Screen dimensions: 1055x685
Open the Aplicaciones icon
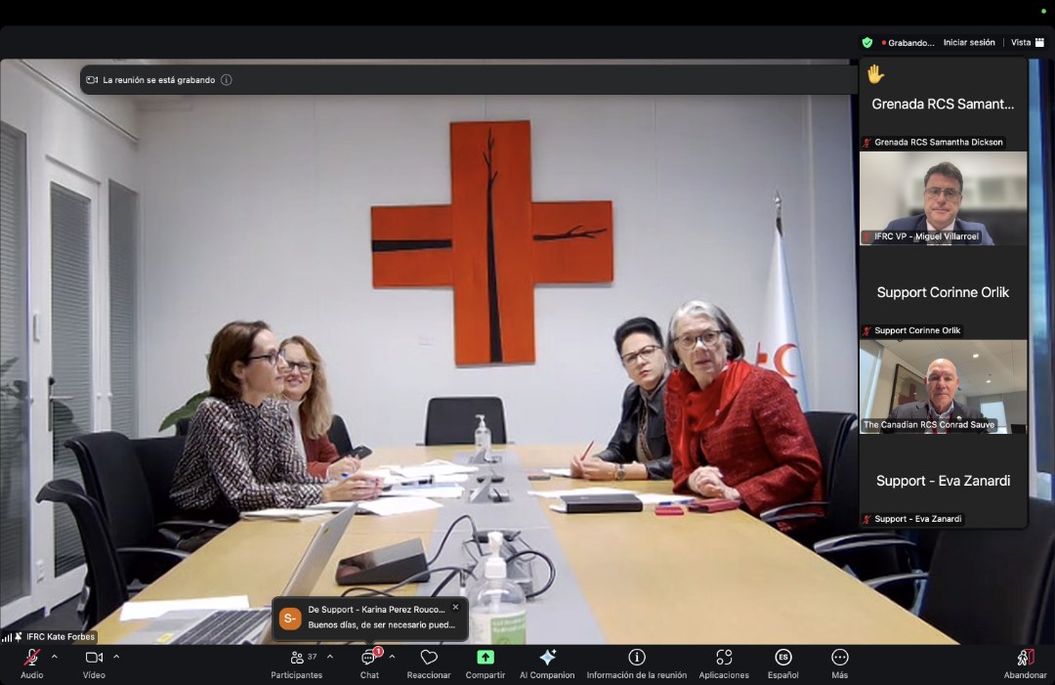click(x=724, y=663)
